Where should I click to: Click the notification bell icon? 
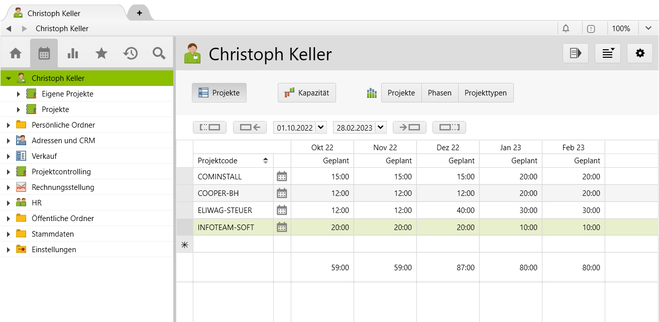pos(566,29)
